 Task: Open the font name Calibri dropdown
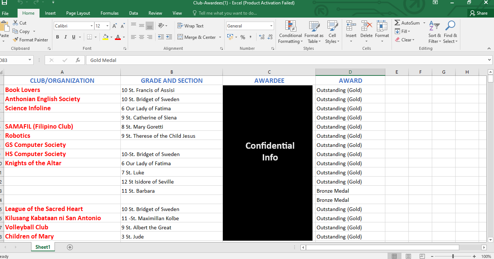[91, 26]
